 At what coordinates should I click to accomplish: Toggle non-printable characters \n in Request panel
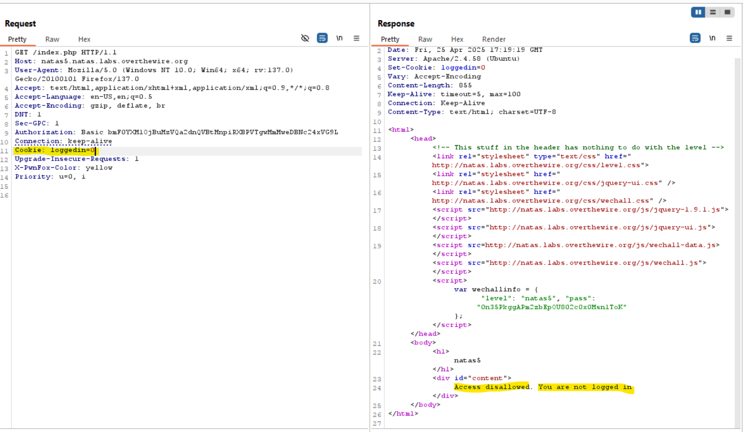[339, 38]
